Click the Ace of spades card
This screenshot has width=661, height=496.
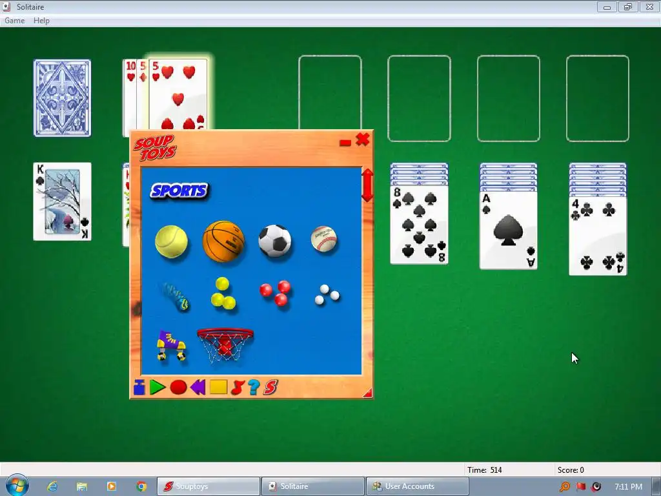tap(509, 231)
